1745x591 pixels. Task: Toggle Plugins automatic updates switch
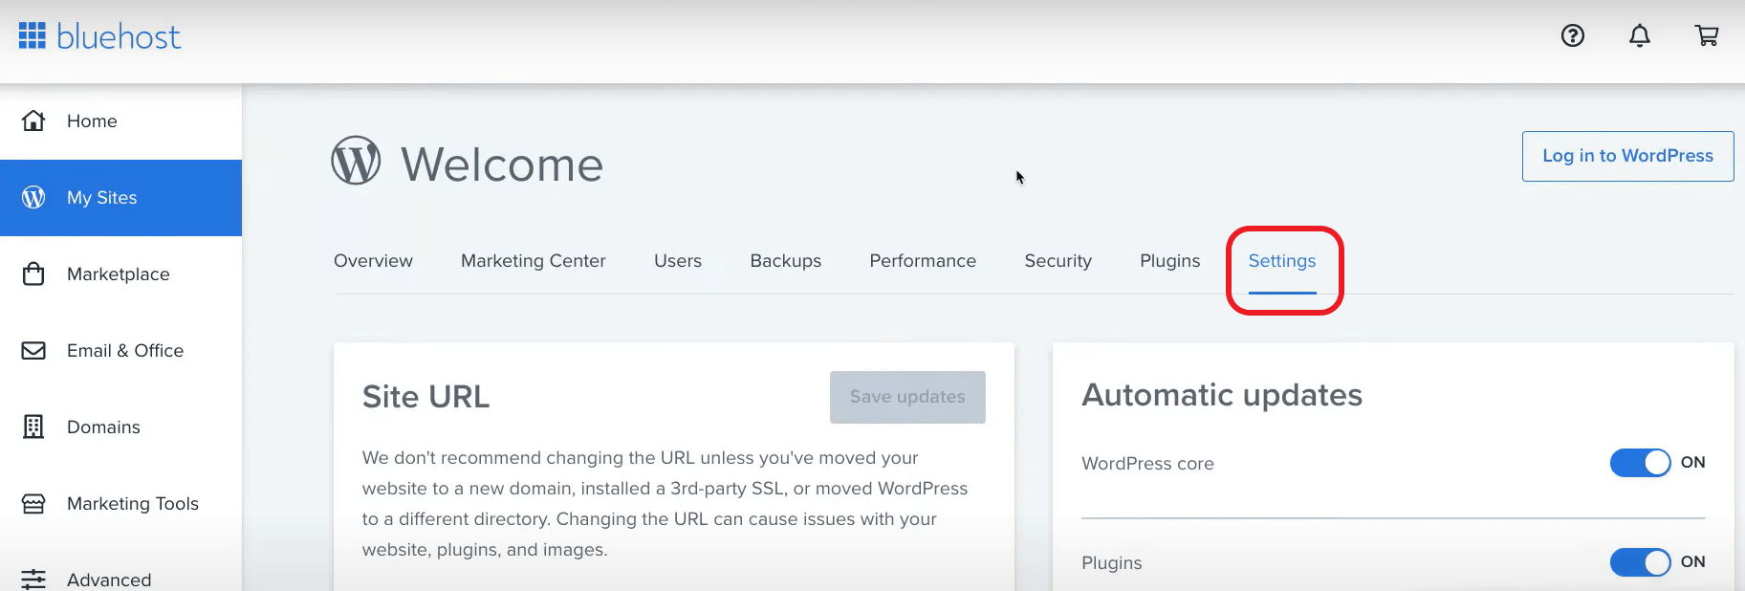[1640, 562]
